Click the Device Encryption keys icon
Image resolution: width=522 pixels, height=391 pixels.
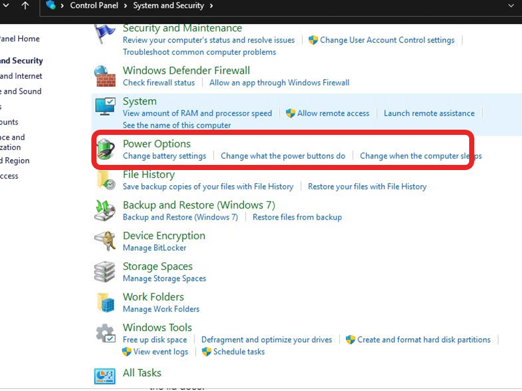click(x=105, y=241)
